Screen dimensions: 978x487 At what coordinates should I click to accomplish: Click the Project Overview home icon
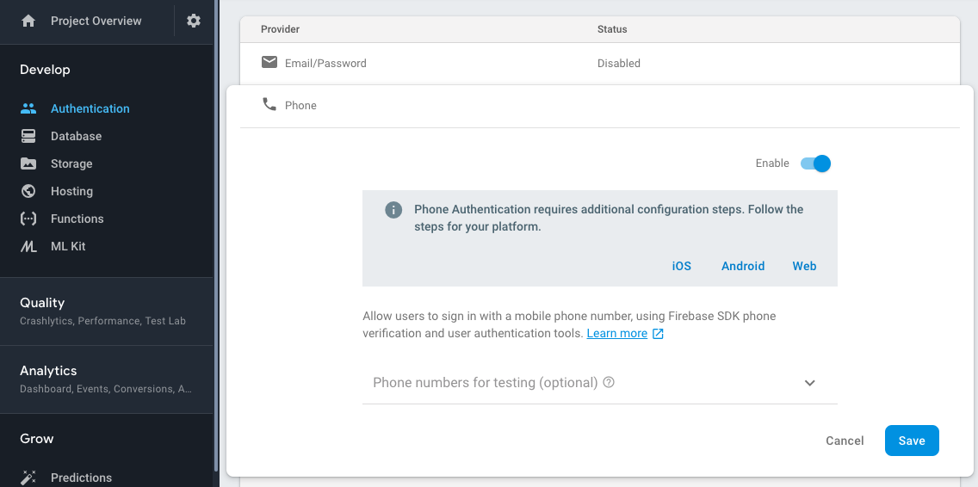coord(28,21)
